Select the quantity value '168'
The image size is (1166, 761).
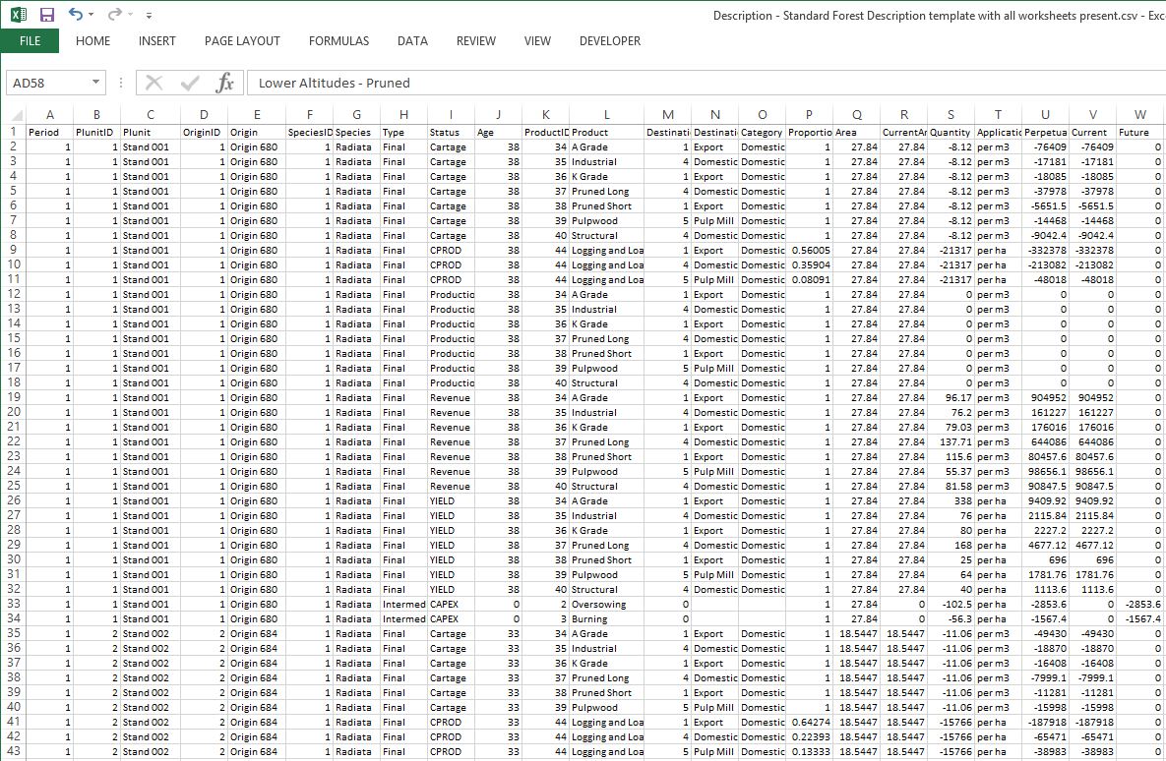tap(951, 546)
